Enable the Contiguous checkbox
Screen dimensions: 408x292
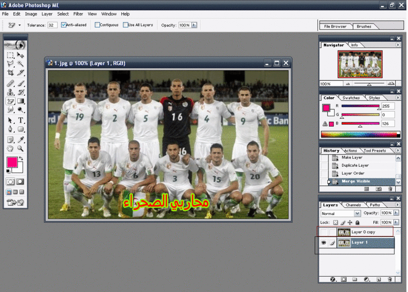click(x=97, y=25)
